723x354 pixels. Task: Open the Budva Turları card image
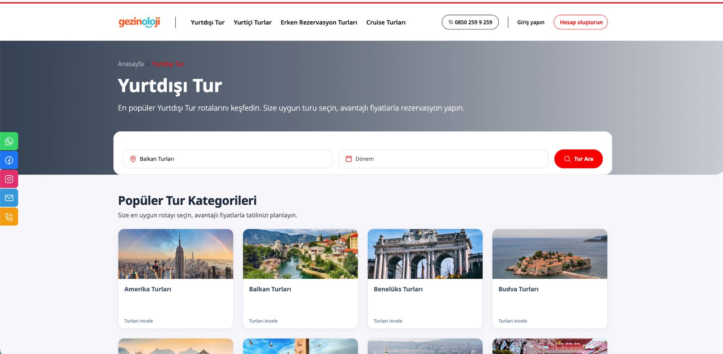pyautogui.click(x=550, y=254)
